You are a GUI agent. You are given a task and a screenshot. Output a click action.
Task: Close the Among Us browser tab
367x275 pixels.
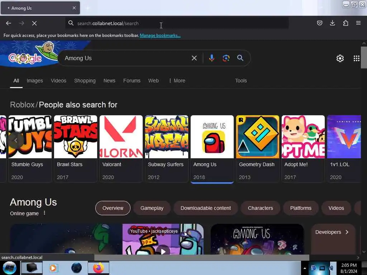click(74, 8)
